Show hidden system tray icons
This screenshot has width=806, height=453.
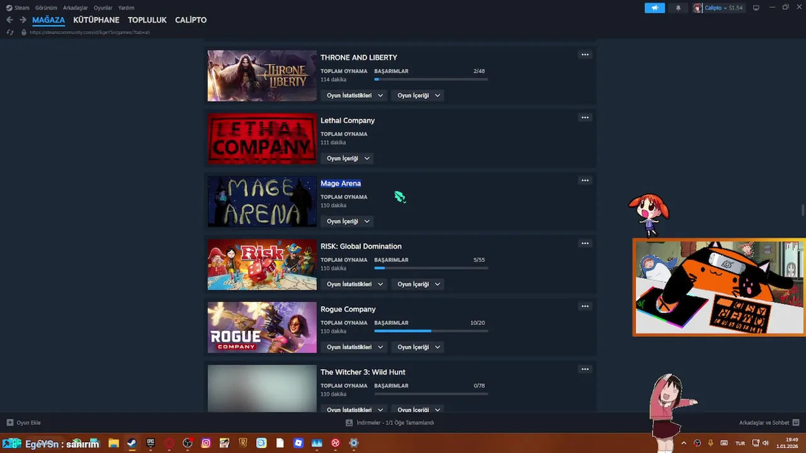pyautogui.click(x=684, y=443)
